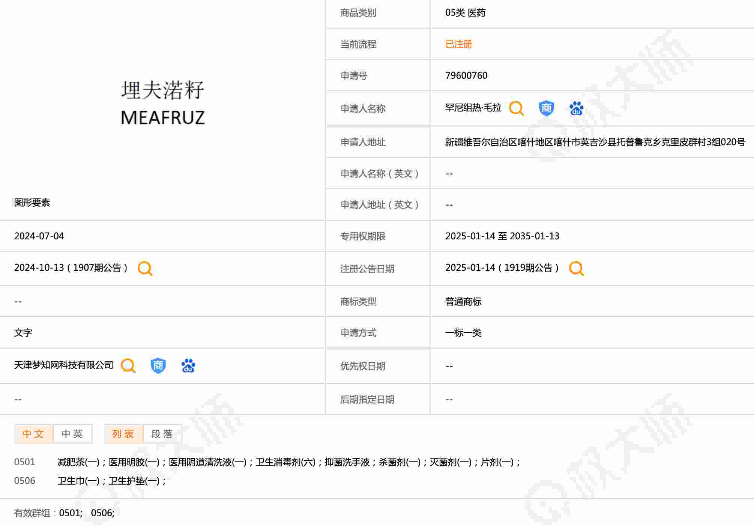
Task: Open 1907期公告 magnifier icon
Action: [x=145, y=268]
